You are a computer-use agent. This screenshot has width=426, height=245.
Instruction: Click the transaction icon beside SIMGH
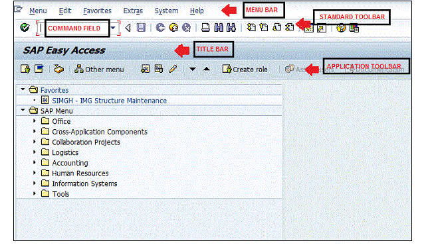coord(45,100)
